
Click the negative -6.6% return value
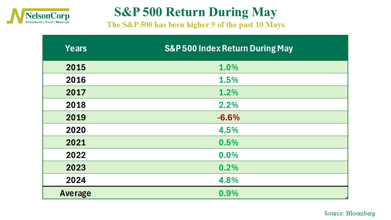(228, 117)
